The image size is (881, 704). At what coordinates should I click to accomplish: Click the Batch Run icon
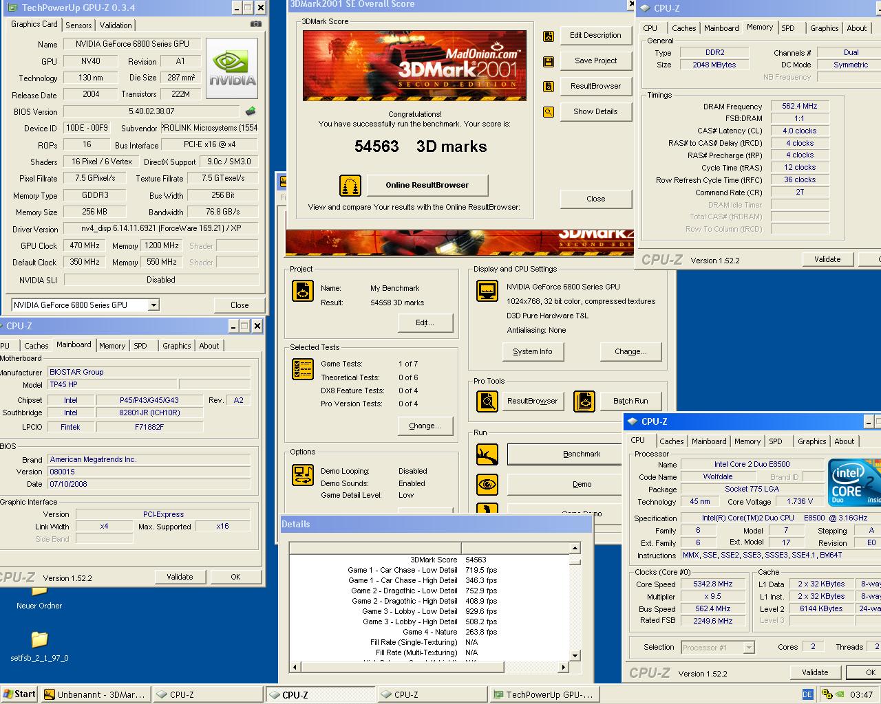click(x=584, y=401)
